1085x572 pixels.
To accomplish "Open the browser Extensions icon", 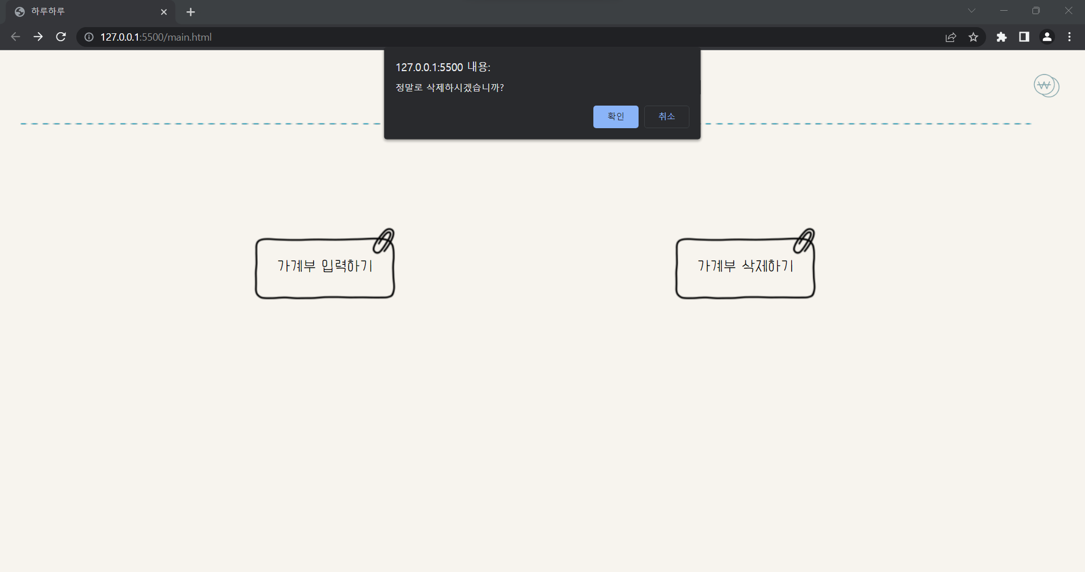I will 1002,37.
